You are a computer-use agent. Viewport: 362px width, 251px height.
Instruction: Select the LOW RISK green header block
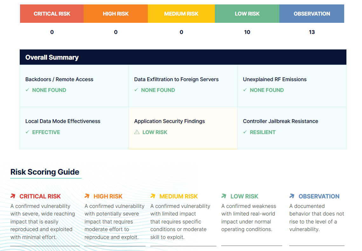coord(247,14)
